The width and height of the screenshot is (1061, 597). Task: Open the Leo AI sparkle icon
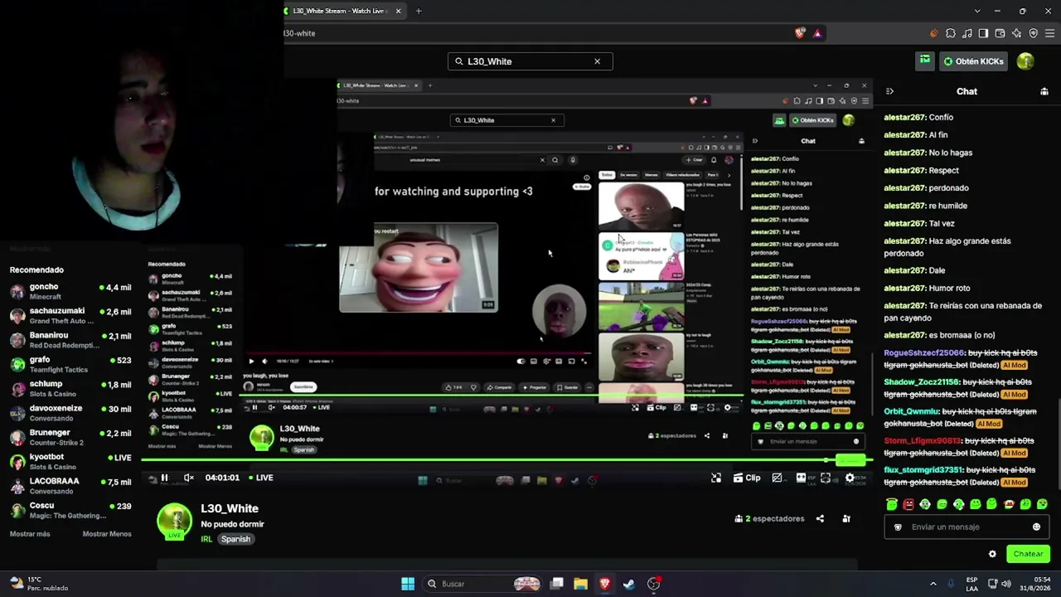pyautogui.click(x=1016, y=33)
